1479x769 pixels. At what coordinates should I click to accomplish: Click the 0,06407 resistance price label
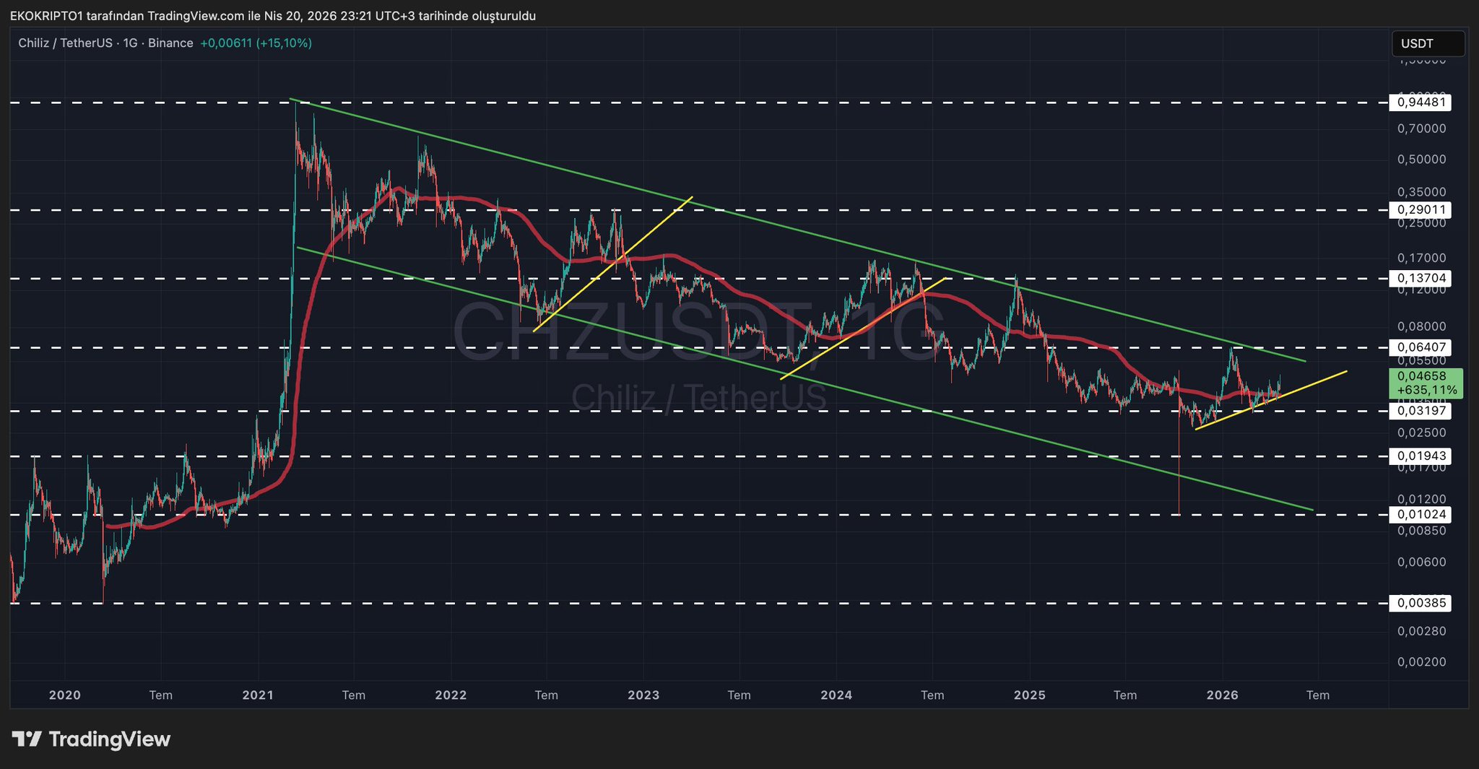tap(1421, 347)
